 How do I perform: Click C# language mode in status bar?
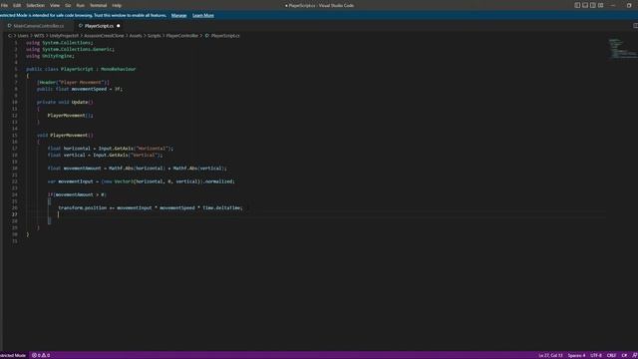pyautogui.click(x=624, y=355)
